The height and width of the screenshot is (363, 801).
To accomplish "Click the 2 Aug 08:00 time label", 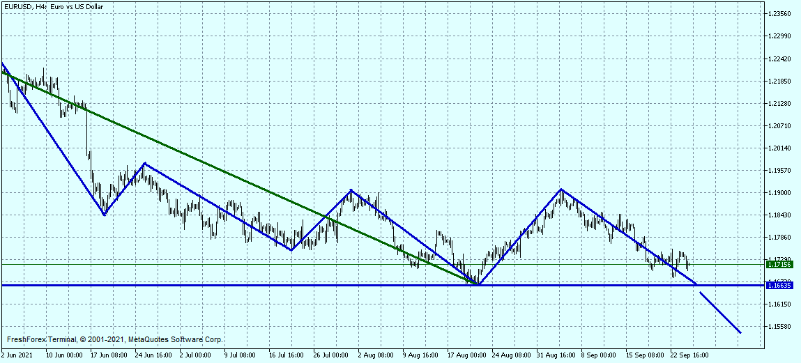I will (376, 355).
